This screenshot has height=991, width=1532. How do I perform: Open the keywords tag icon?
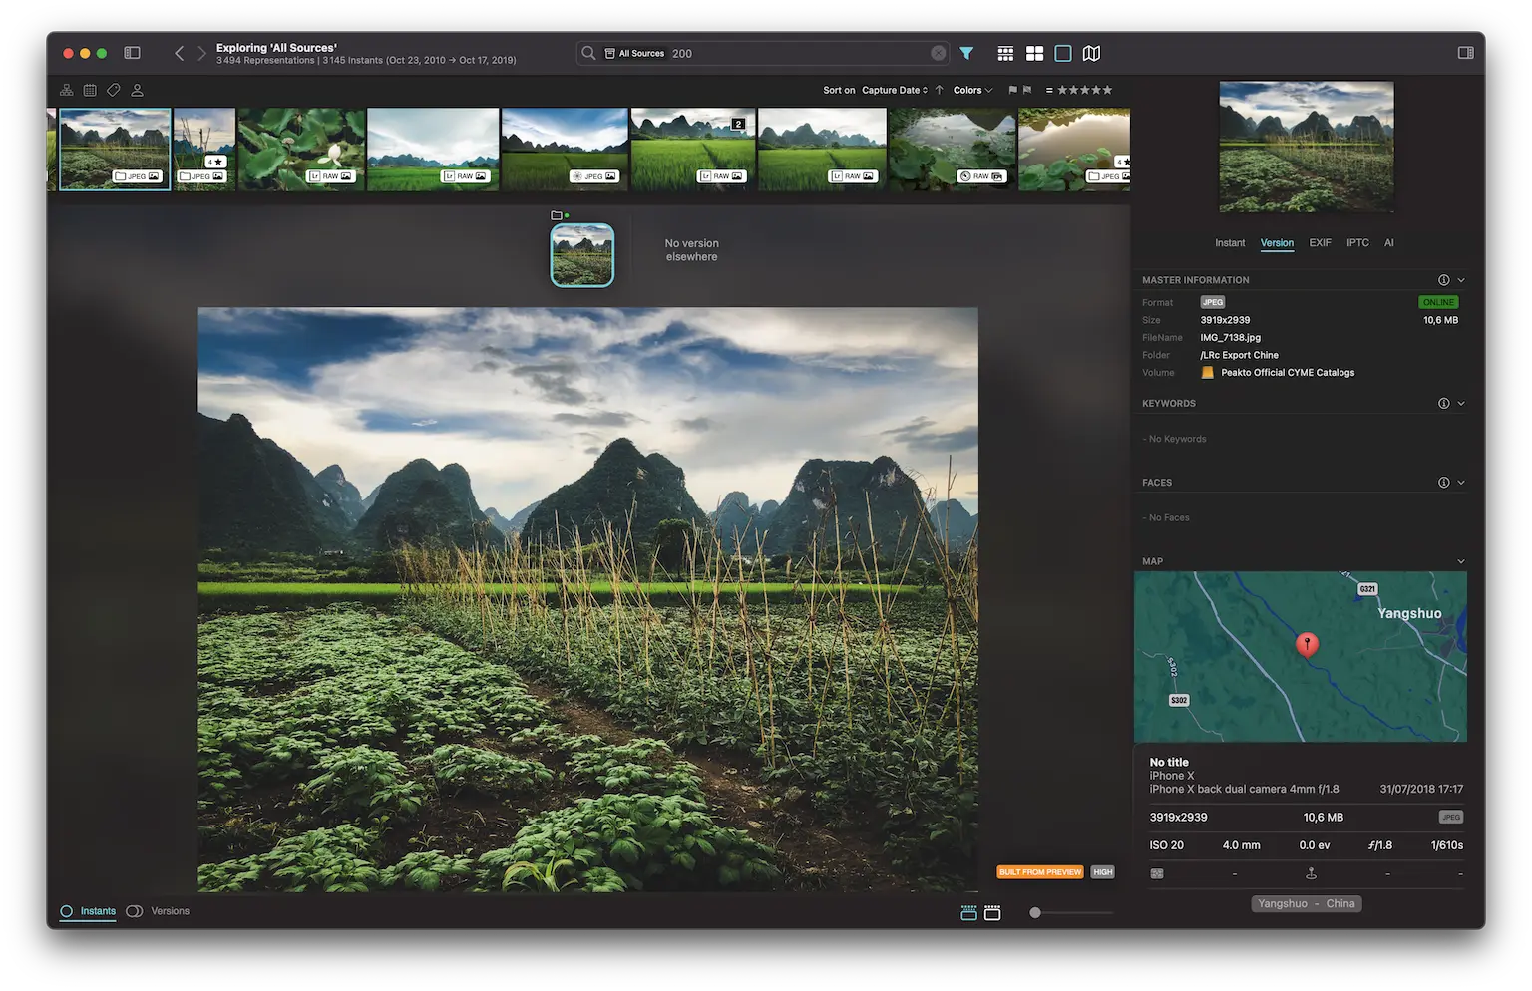point(114,90)
